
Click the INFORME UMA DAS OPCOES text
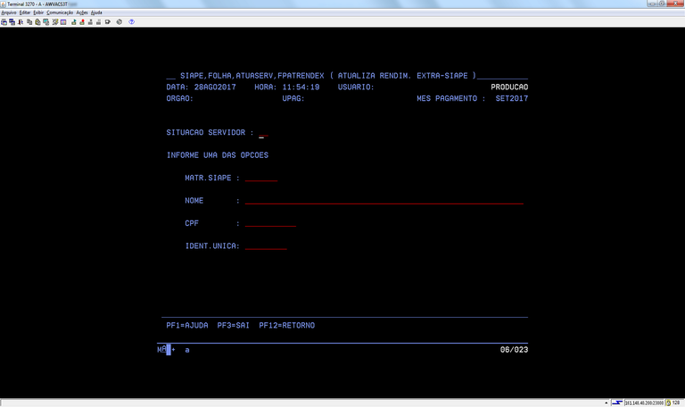[x=218, y=155]
